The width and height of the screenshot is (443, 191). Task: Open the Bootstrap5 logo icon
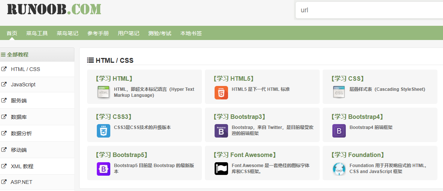[x=104, y=169]
